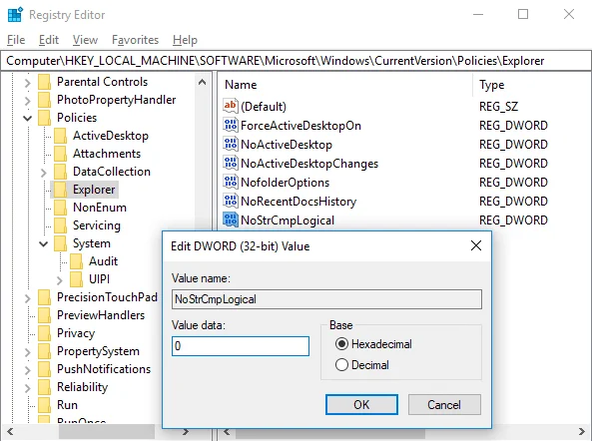
Task: Select the NoRecentDocsHistory value icon
Action: coord(231,202)
